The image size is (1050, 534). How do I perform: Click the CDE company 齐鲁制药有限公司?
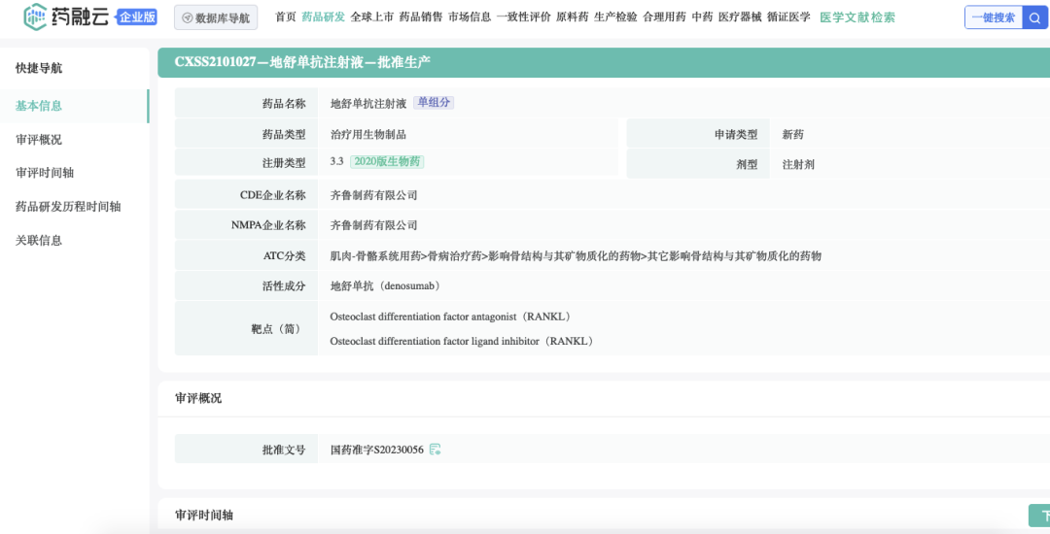click(373, 195)
